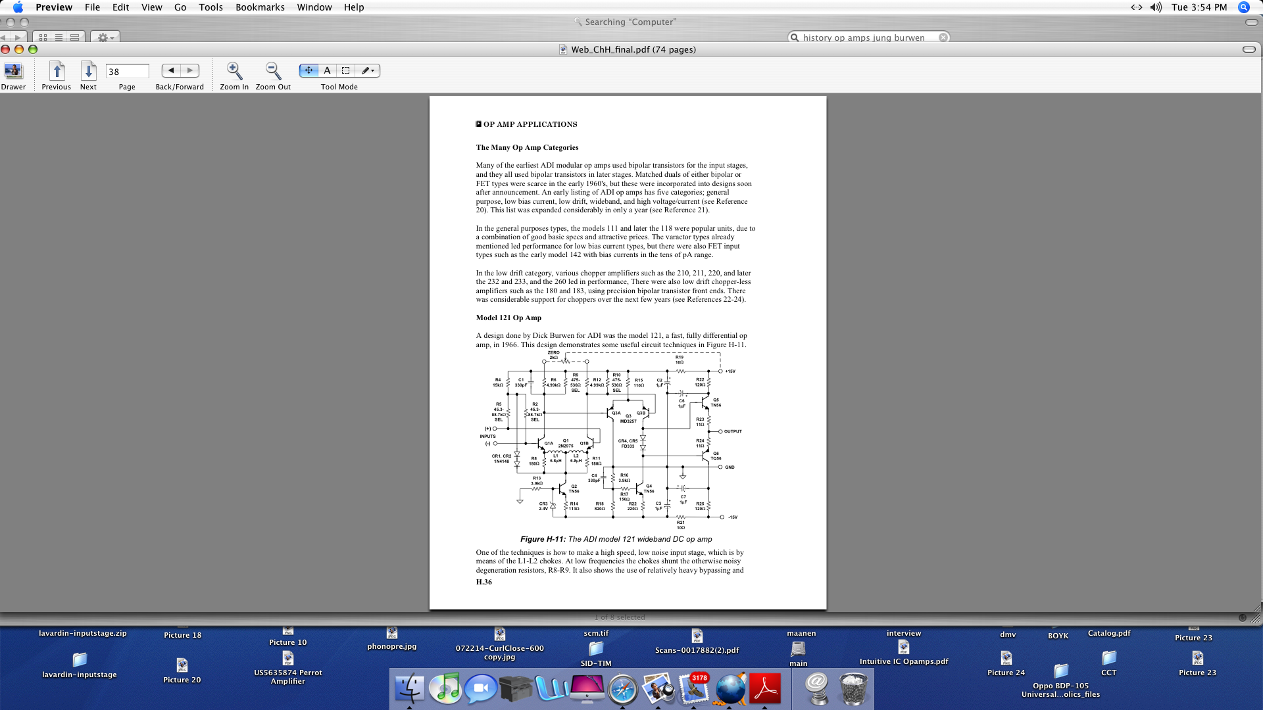Viewport: 1263px width, 710px height.
Task: Open the Bookmarks menu
Action: (260, 7)
